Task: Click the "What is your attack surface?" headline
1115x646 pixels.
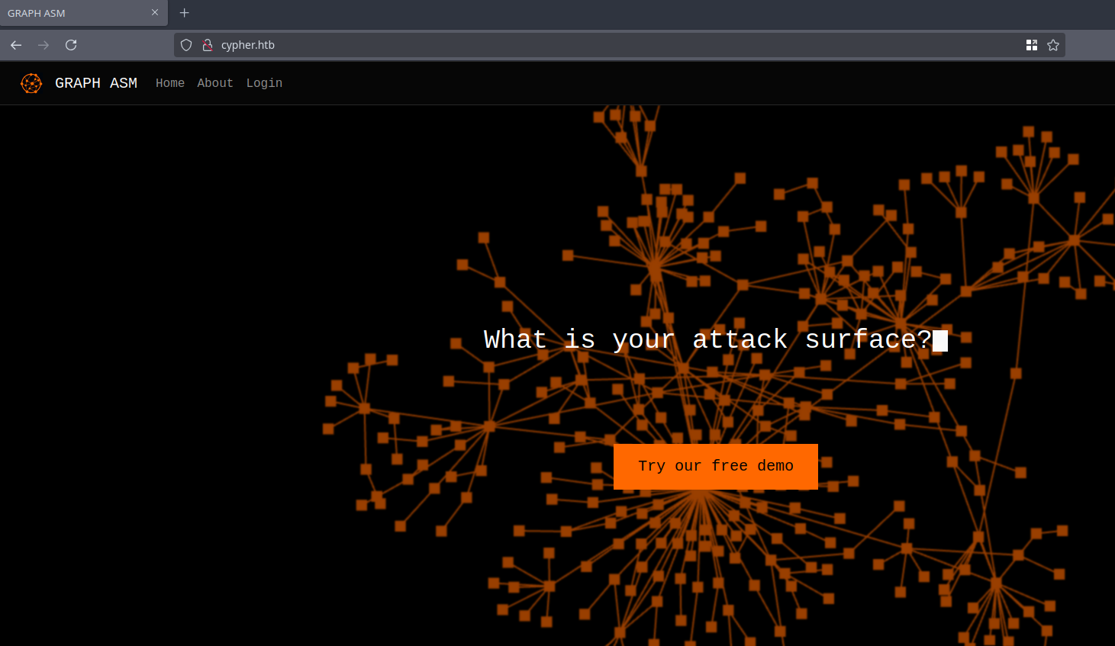Action: pos(707,339)
